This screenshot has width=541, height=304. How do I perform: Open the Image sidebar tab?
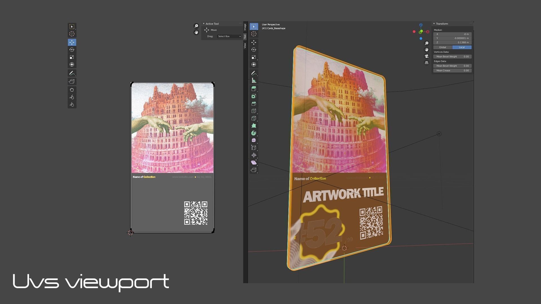(x=245, y=27)
